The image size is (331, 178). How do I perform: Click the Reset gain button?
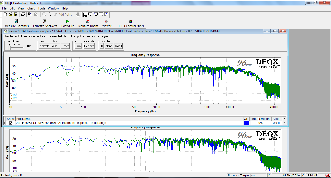click(x=65, y=46)
